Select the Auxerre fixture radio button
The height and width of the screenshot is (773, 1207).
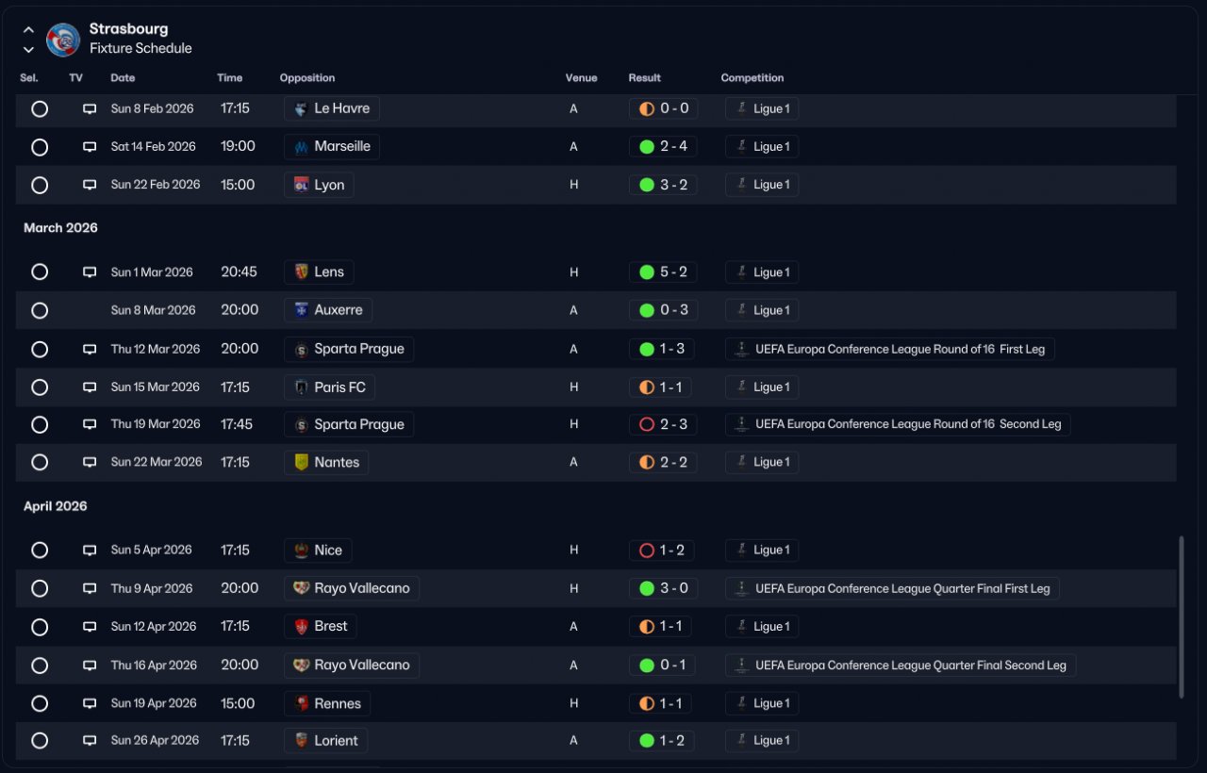pos(40,310)
